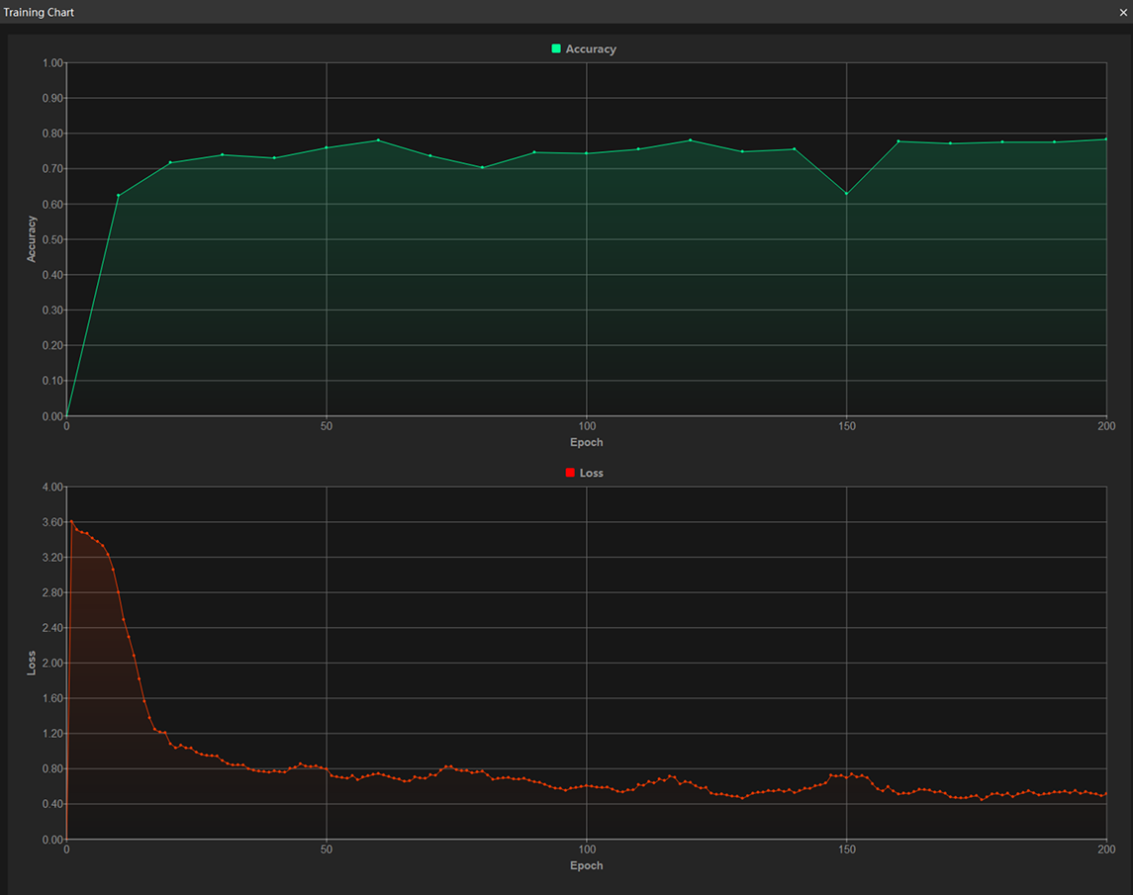Select the accuracy peak point at epoch 60
The image size is (1133, 895).
(379, 140)
